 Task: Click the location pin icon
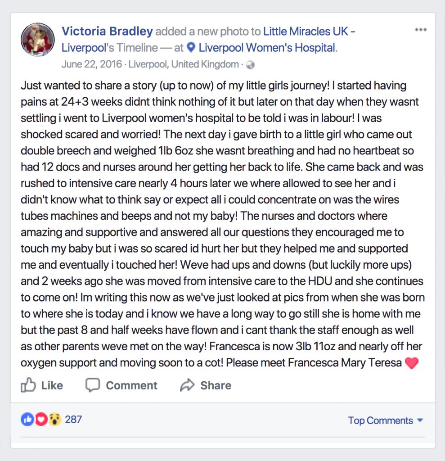[191, 47]
